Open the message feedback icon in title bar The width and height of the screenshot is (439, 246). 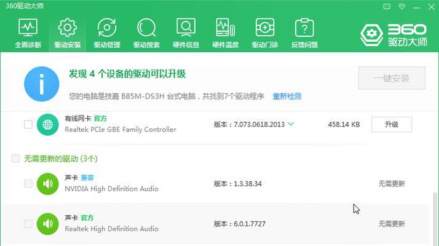pyautogui.click(x=387, y=7)
